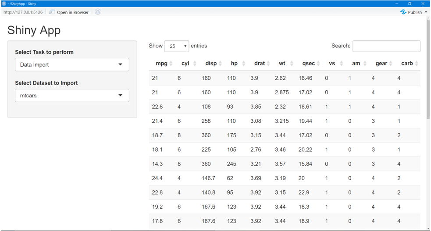Select the mpg value 21.4

coord(157,121)
